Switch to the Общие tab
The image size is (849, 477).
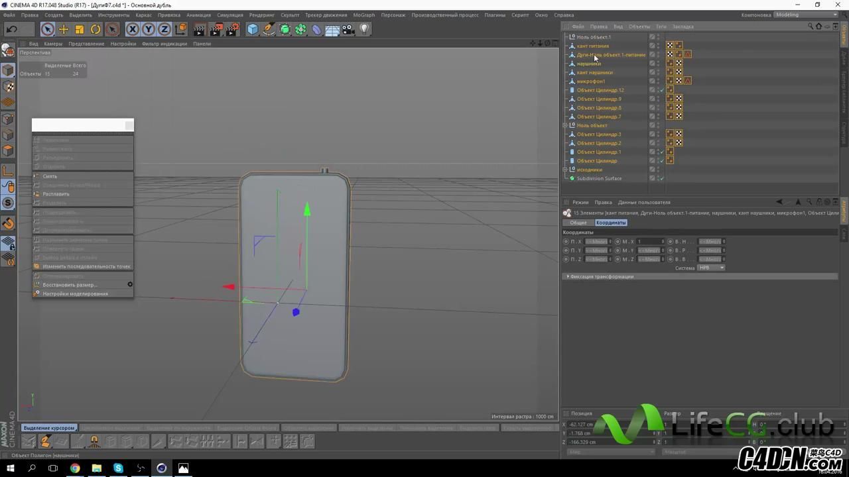click(578, 223)
